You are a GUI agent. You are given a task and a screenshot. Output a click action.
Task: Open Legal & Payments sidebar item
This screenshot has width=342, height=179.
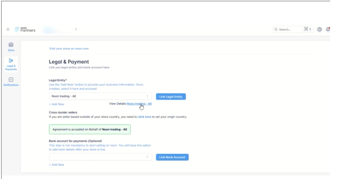click(x=11, y=64)
